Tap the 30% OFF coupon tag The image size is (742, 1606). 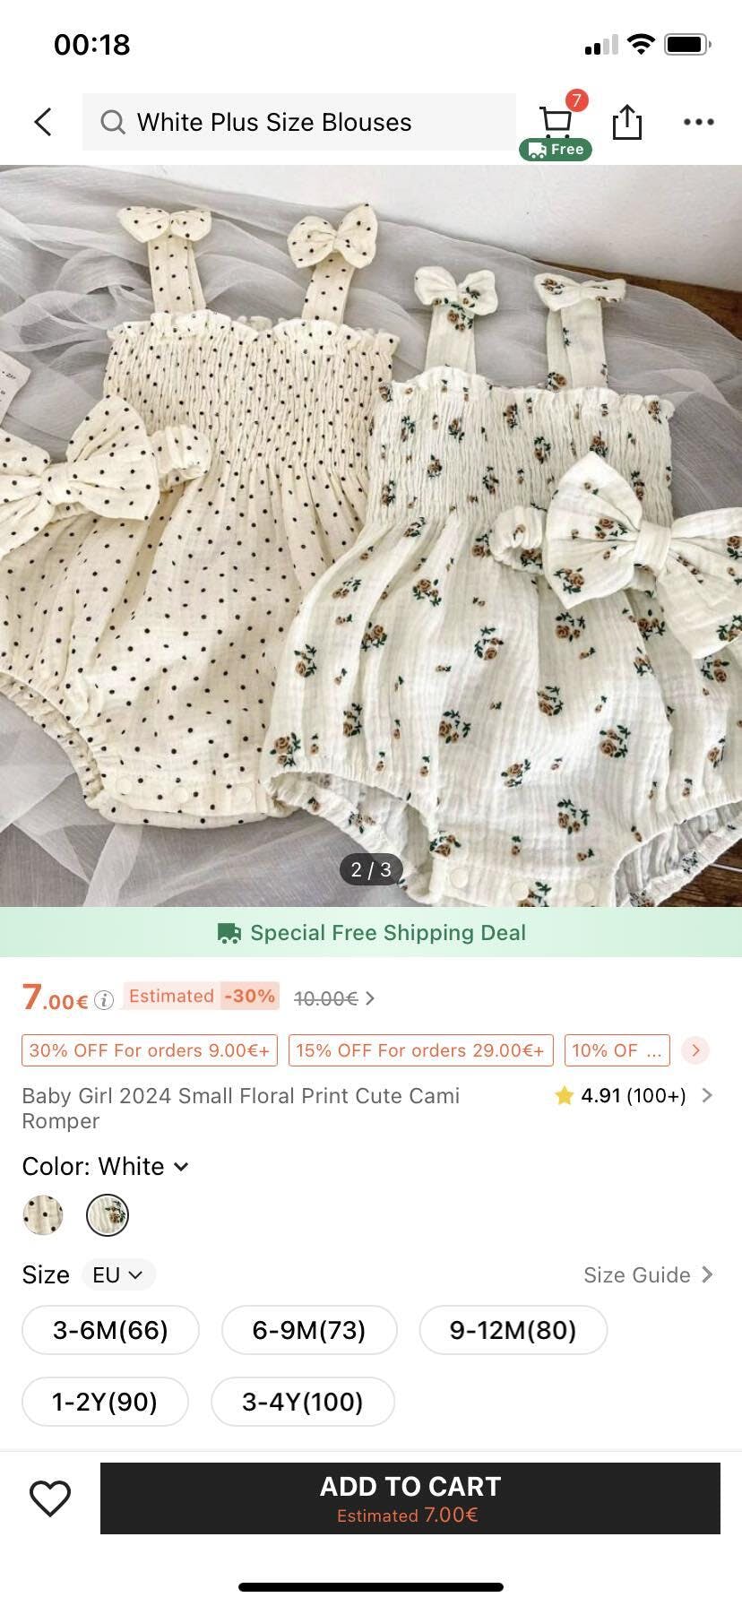tap(150, 1050)
